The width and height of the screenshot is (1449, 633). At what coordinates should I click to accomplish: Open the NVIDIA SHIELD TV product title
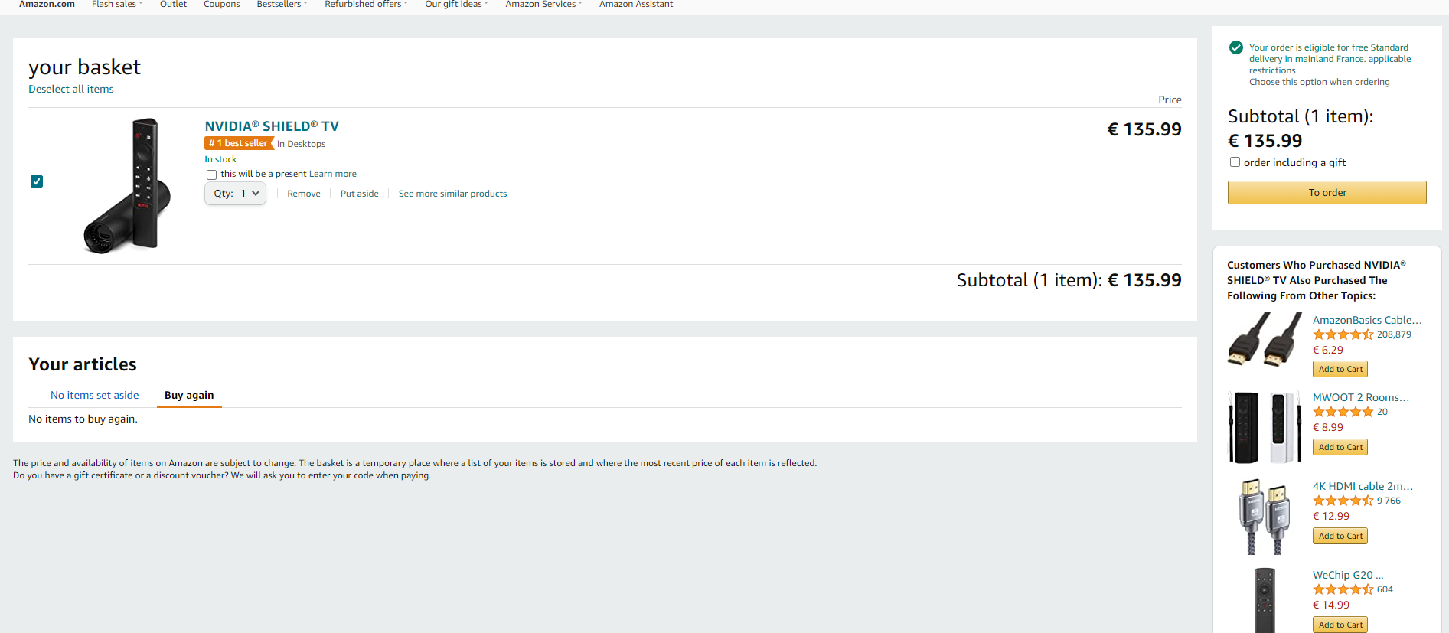point(272,126)
